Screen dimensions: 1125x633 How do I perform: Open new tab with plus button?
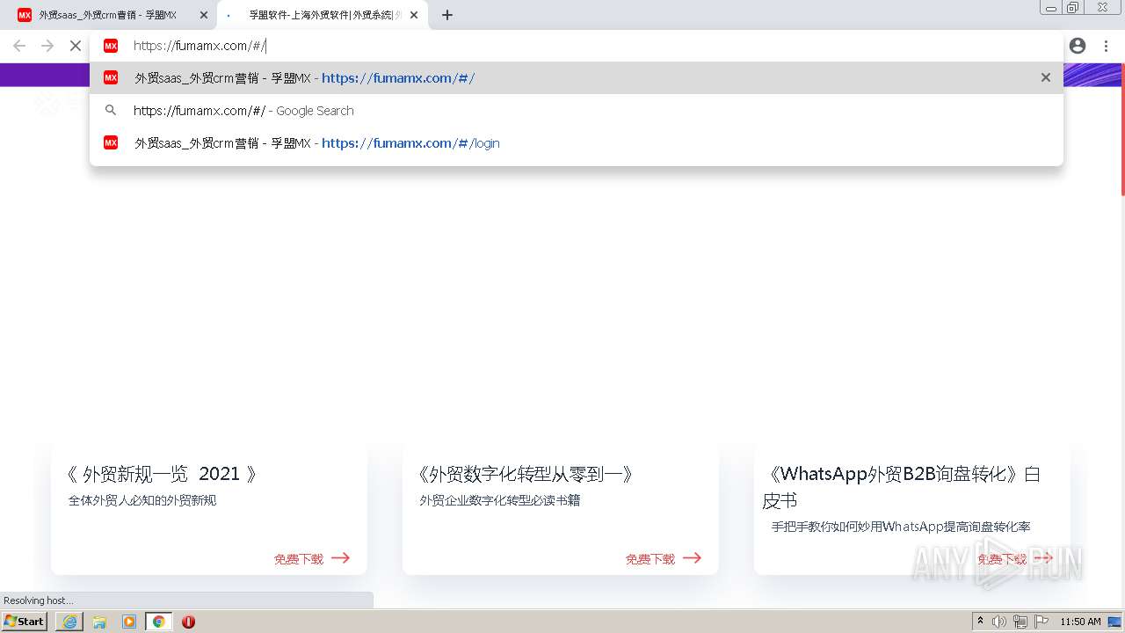coord(447,15)
